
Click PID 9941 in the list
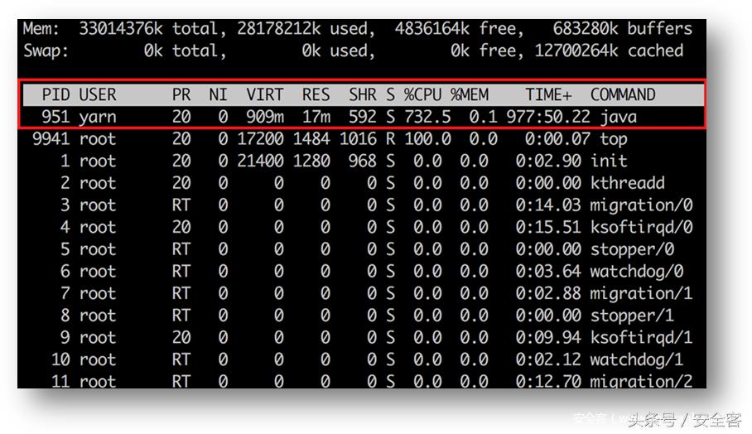pos(51,138)
